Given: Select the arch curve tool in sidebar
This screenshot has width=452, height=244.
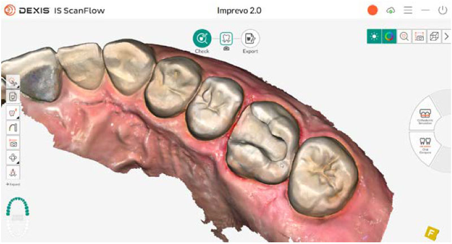Looking at the screenshot, I should pyautogui.click(x=12, y=127).
